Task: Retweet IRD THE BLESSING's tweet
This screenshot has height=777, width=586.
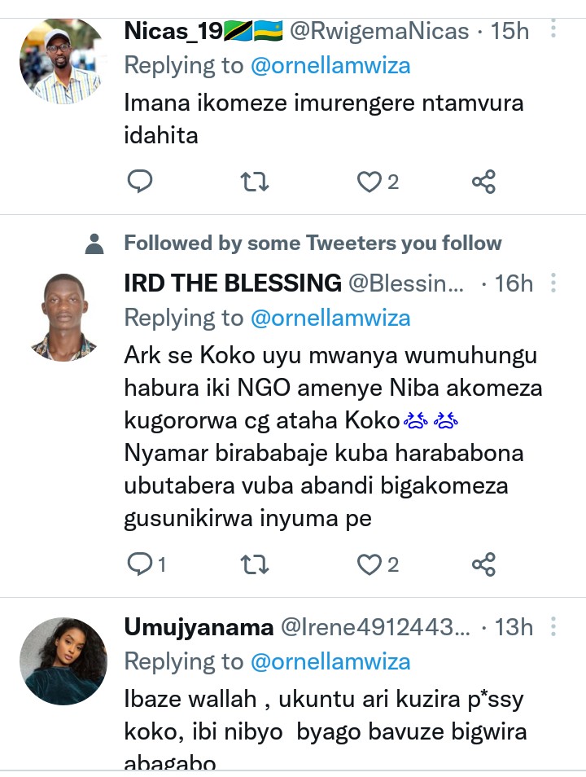Action: click(255, 564)
